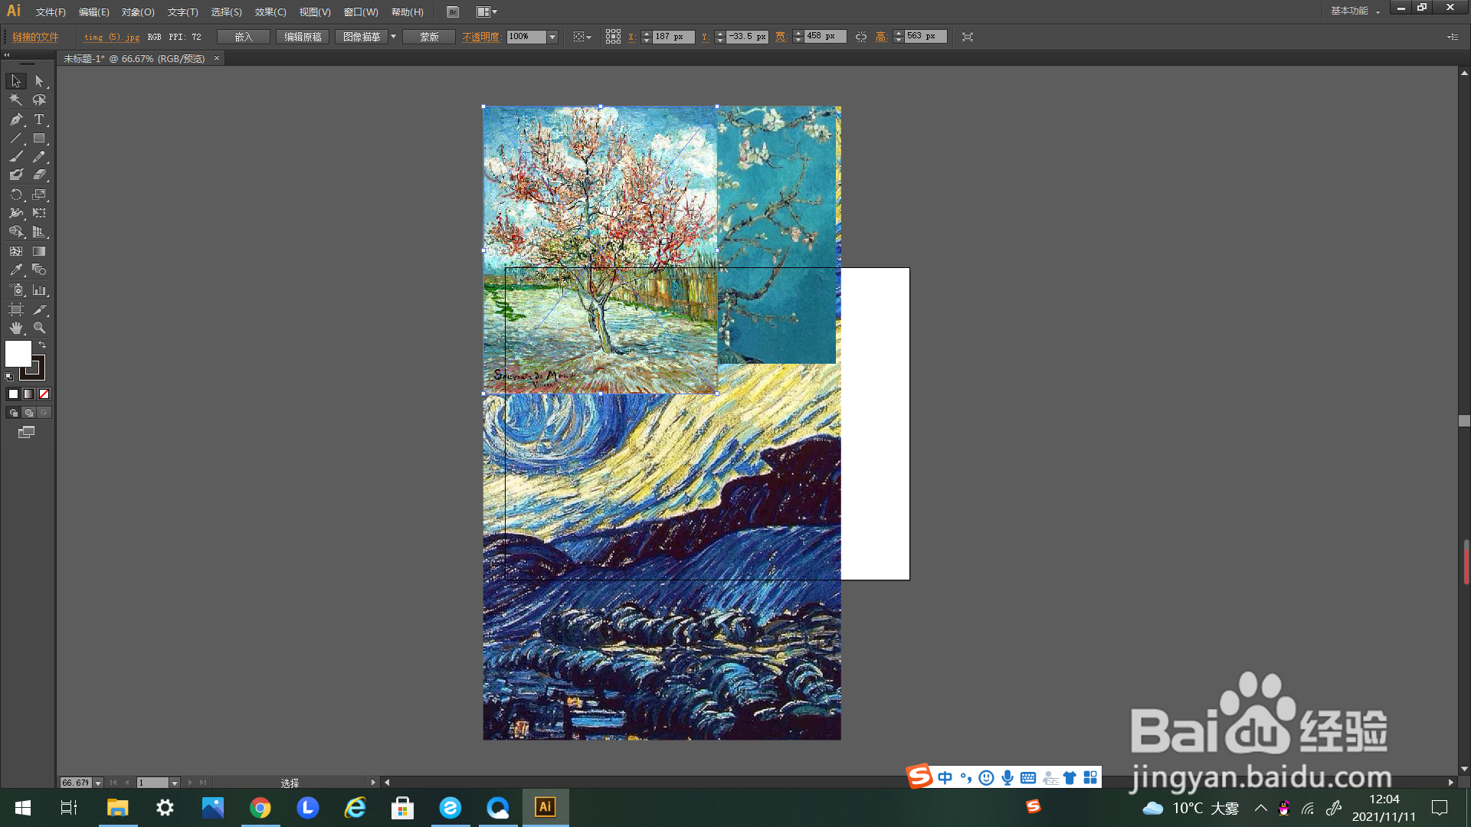This screenshot has height=827, width=1471.
Task: Open the 文件(F) menu
Action: click(x=51, y=12)
